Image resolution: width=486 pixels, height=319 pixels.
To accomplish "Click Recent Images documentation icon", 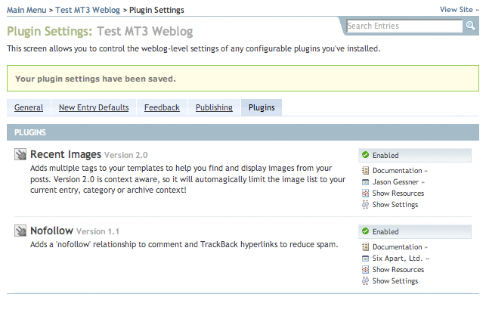I will 366,171.
